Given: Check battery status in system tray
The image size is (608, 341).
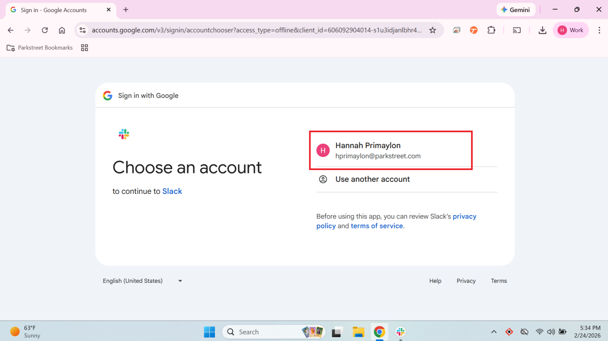Looking at the screenshot, I should click(x=563, y=332).
